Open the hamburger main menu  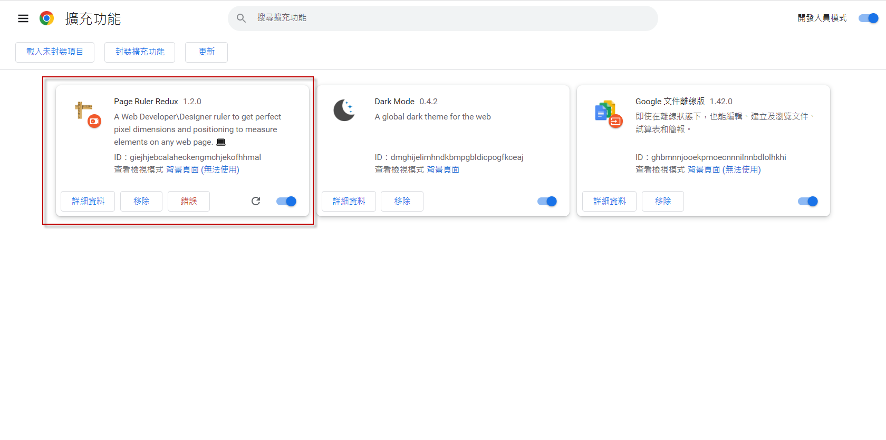pos(23,18)
